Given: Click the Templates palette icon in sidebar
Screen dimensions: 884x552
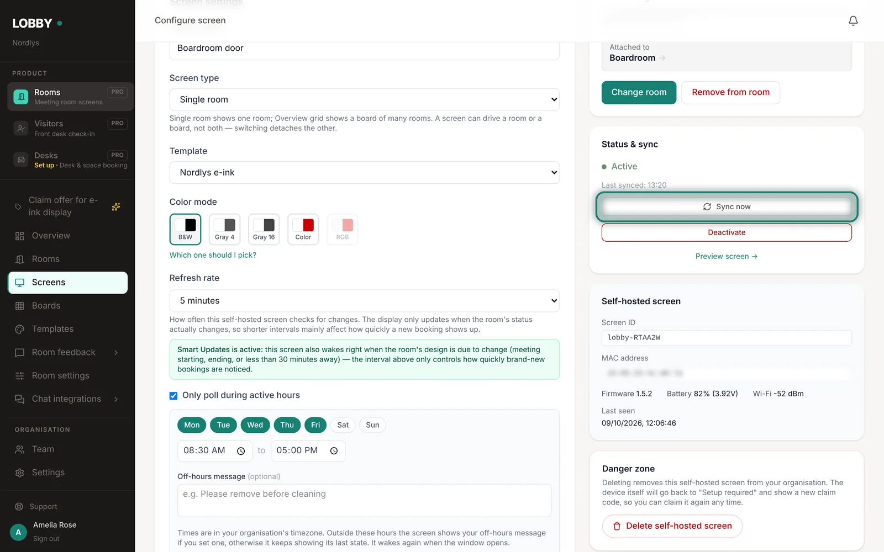Looking at the screenshot, I should 20,329.
